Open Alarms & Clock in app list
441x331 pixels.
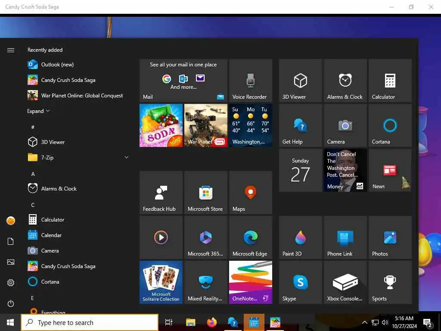tap(79, 189)
